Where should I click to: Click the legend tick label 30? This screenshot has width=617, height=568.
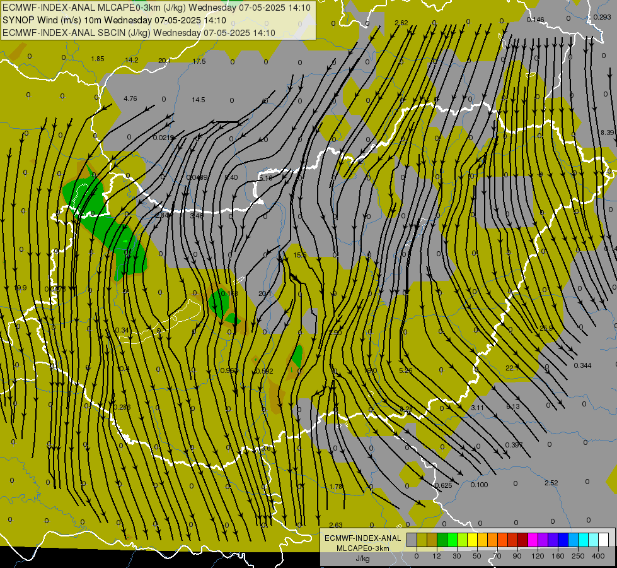457,556
